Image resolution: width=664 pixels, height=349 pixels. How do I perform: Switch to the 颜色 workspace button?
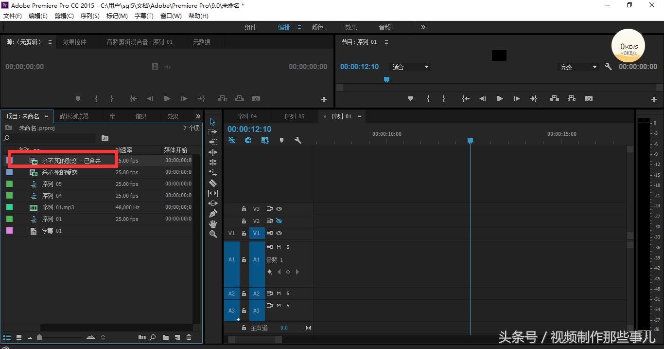pyautogui.click(x=317, y=27)
